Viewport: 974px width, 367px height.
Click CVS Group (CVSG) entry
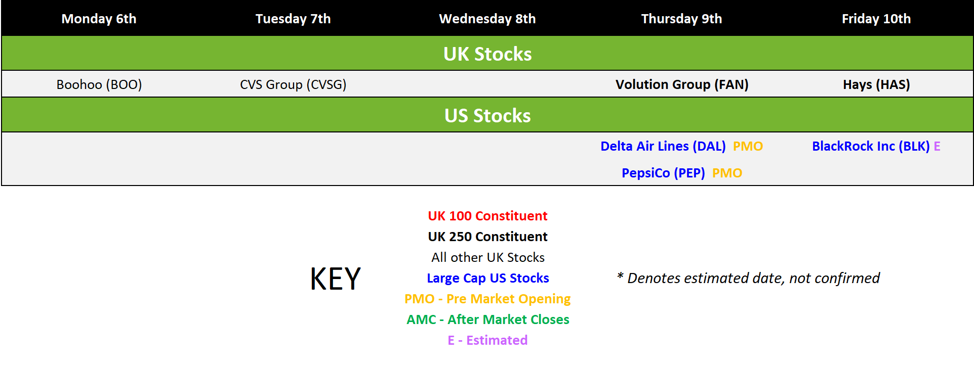[x=293, y=84]
